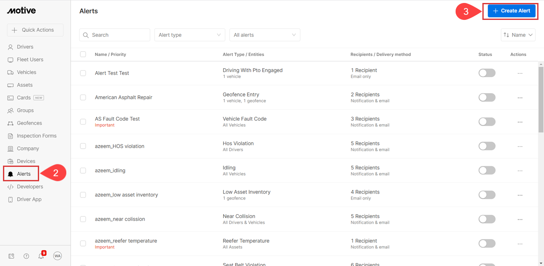Enable azeem_low asset inventory alert
The image size is (544, 266).
(487, 195)
